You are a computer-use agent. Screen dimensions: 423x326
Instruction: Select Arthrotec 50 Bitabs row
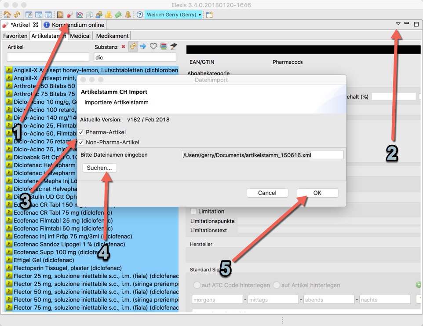(41, 86)
